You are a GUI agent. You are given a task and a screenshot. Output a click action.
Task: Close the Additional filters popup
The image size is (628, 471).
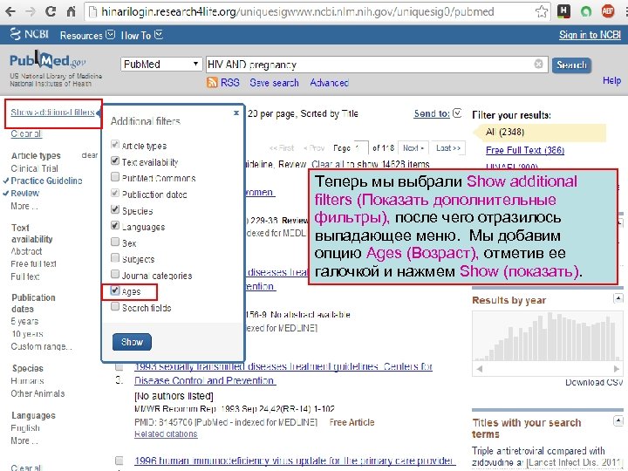click(x=236, y=113)
